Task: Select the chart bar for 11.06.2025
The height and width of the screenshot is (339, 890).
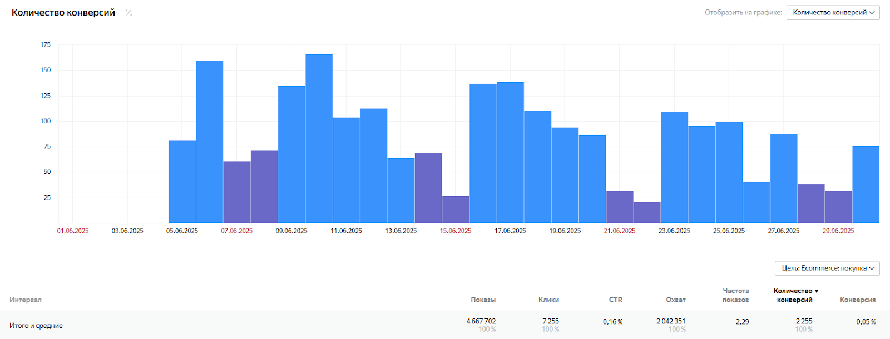Action: (x=347, y=170)
